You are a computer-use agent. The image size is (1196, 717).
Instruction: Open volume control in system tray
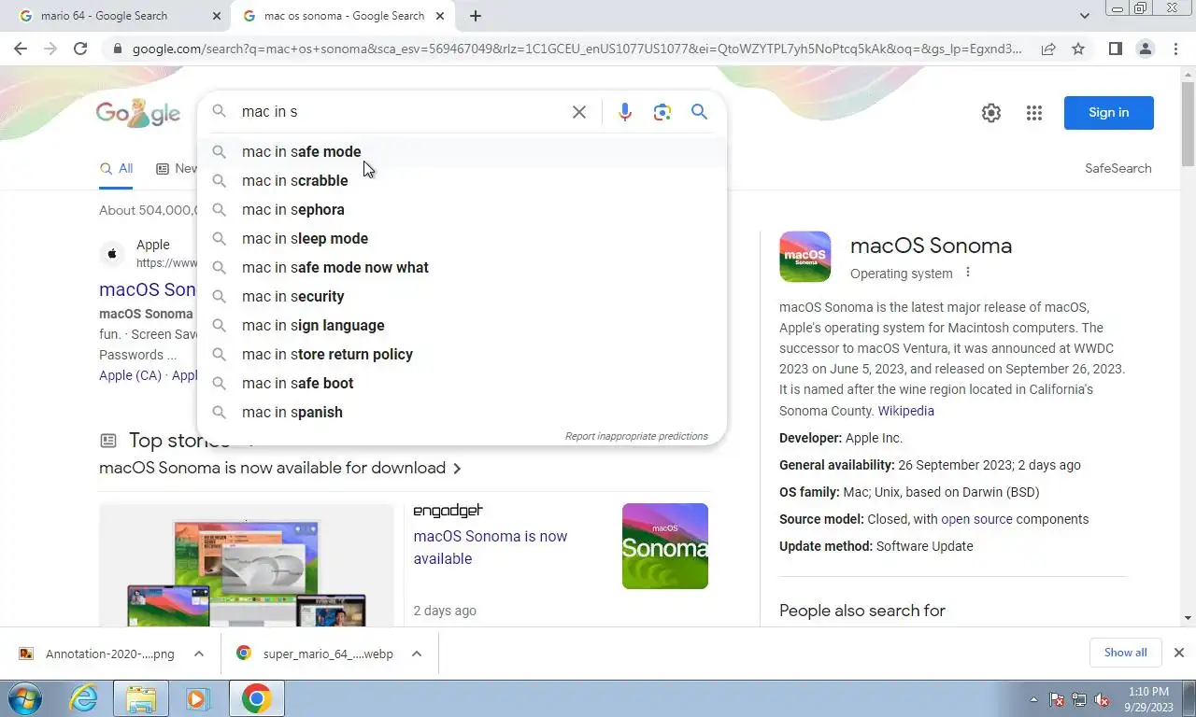[1102, 699]
